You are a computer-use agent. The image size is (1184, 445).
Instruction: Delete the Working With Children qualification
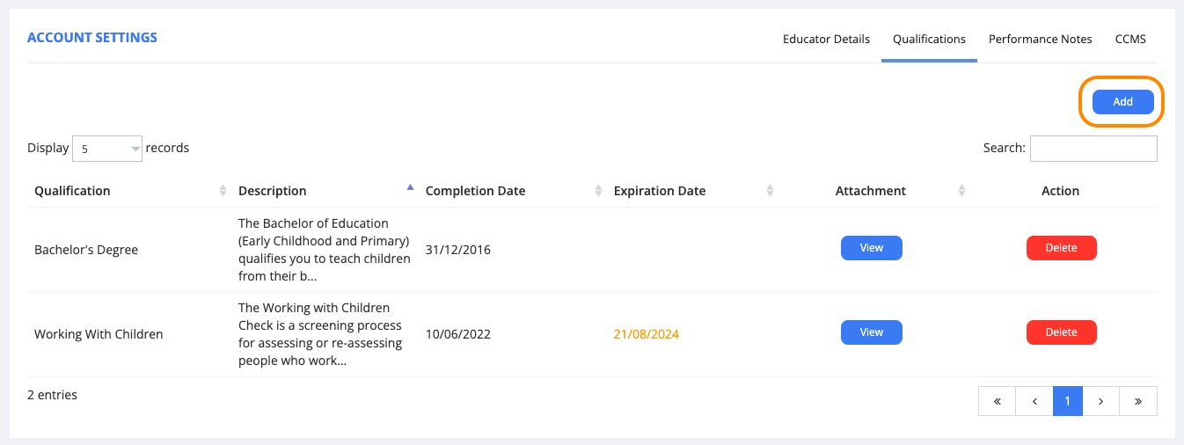(x=1061, y=332)
